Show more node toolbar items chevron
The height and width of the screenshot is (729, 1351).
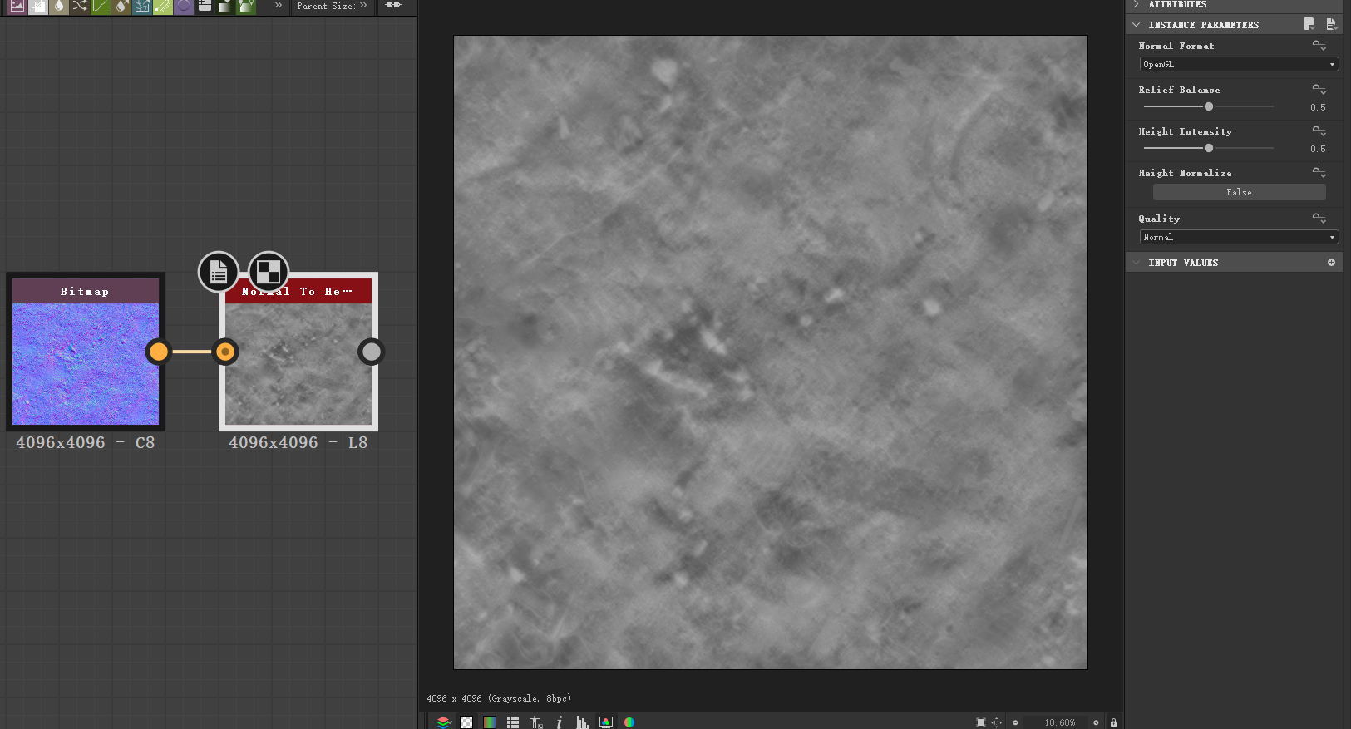click(x=279, y=5)
